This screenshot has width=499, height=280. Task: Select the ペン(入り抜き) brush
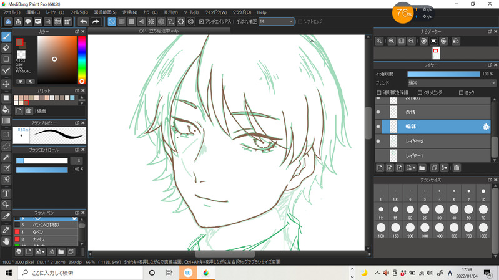46,224
